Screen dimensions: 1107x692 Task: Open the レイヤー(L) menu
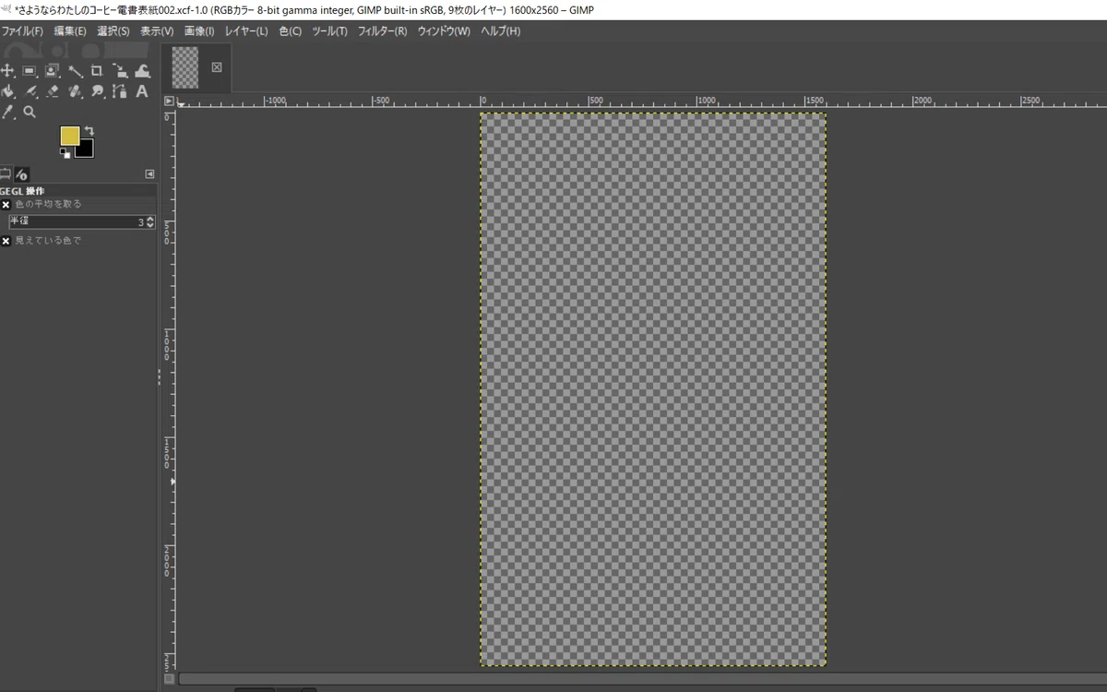tap(246, 31)
